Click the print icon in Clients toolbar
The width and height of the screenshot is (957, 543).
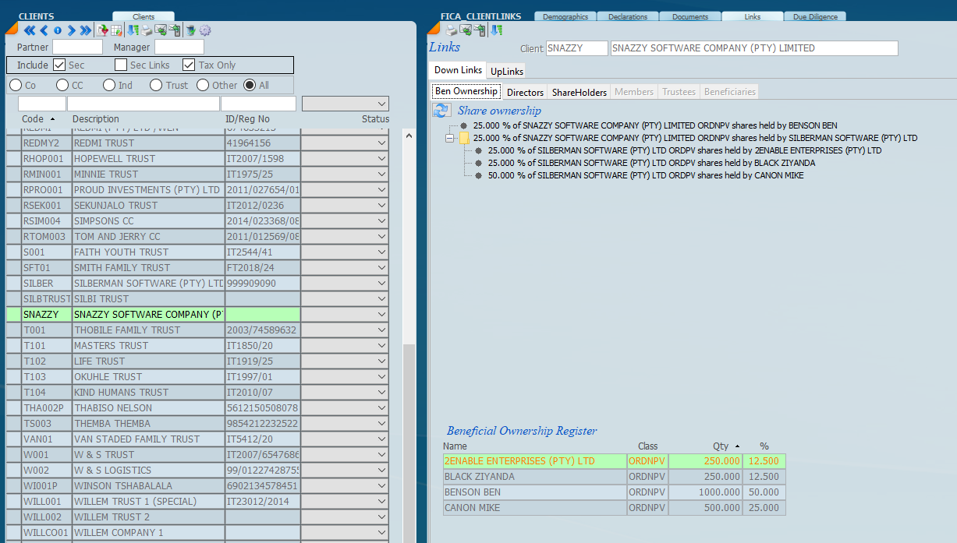coord(147,30)
